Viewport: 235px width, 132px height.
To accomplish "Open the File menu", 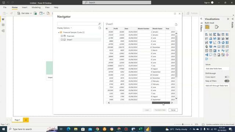I will coord(5,7).
